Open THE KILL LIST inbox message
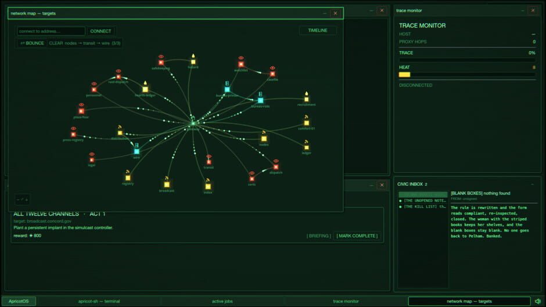Viewport: 546px width, 307px height. pyautogui.click(x=423, y=207)
